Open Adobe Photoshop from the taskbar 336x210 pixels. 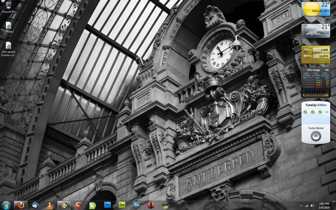(107, 205)
